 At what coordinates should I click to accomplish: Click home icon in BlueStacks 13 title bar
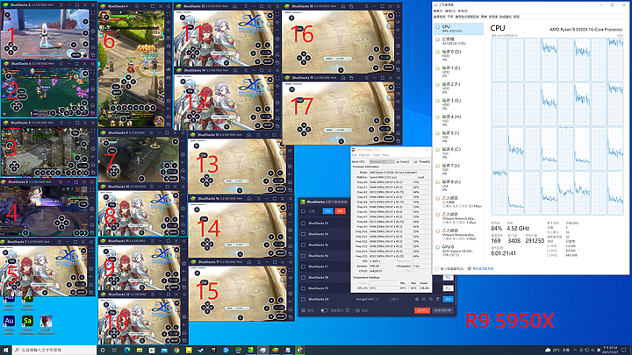[x=234, y=6]
